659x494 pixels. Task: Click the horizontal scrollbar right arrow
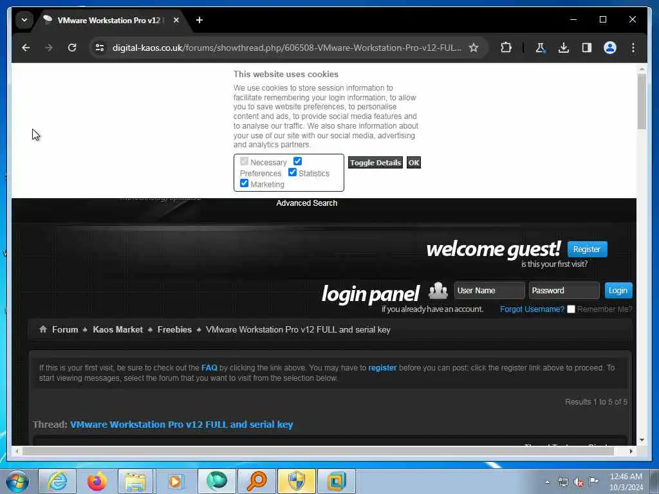pos(631,451)
